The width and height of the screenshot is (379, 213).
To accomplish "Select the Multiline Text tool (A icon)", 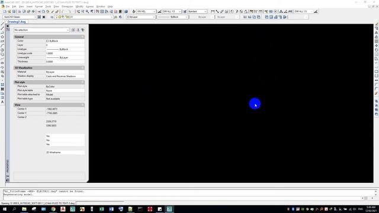I will [x=2, y=102].
